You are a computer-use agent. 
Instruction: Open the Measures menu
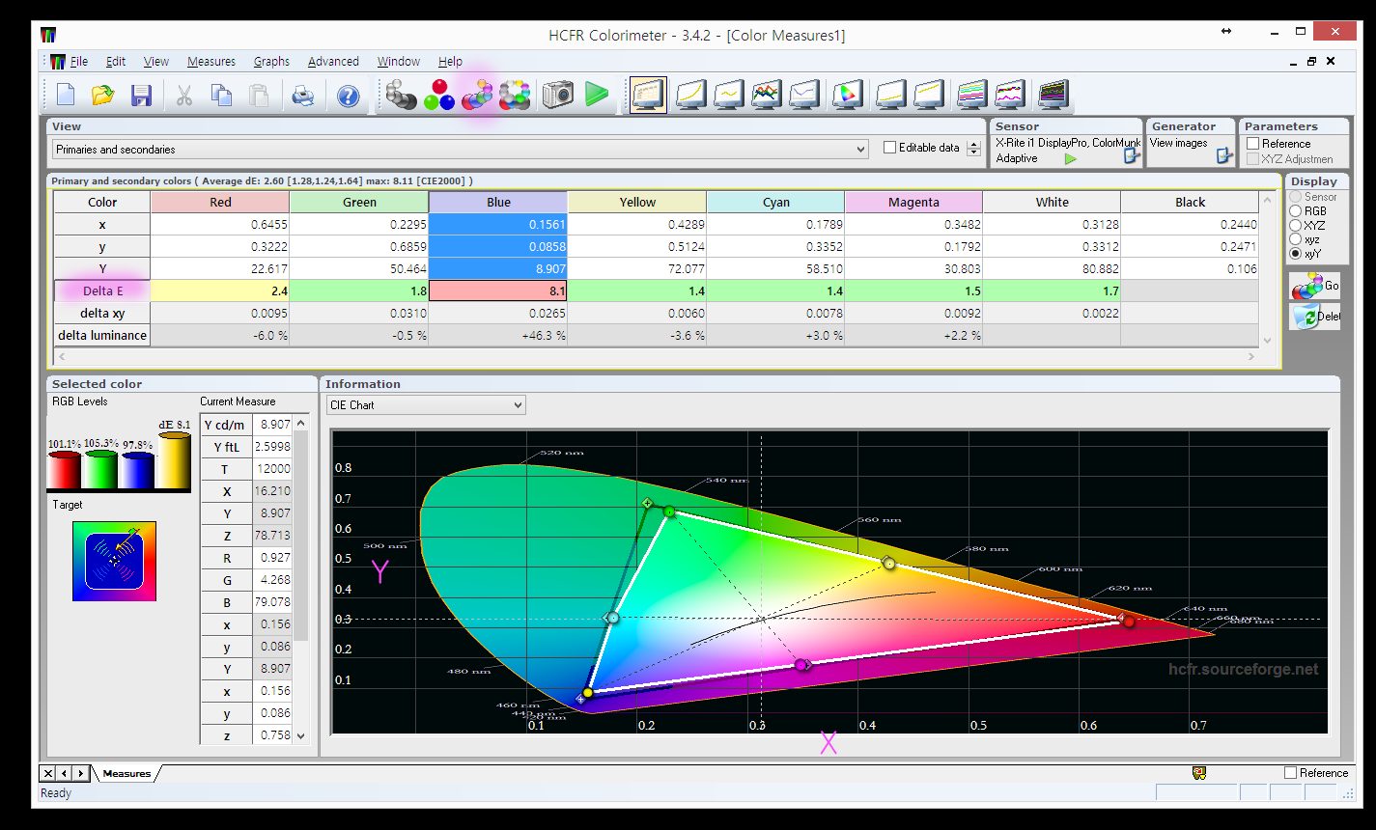[211, 62]
